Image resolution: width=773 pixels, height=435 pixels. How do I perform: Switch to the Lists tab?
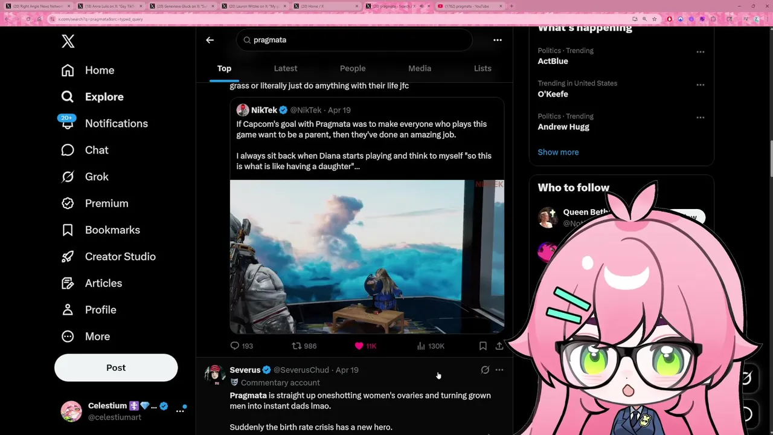pos(483,68)
